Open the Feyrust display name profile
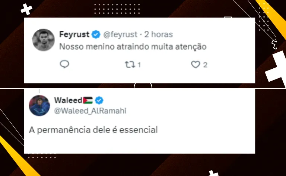The height and width of the screenshot is (176, 286). coord(74,35)
